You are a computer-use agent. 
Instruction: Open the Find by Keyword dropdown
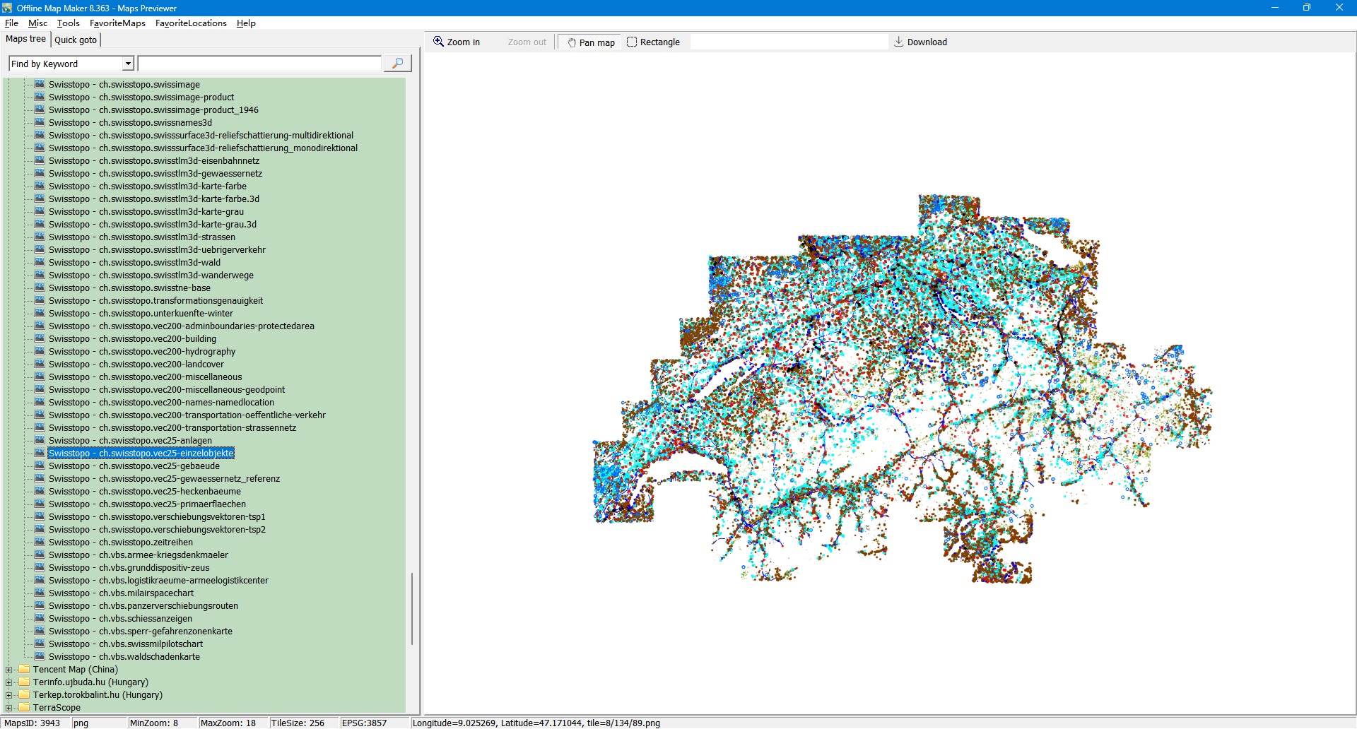(x=128, y=64)
